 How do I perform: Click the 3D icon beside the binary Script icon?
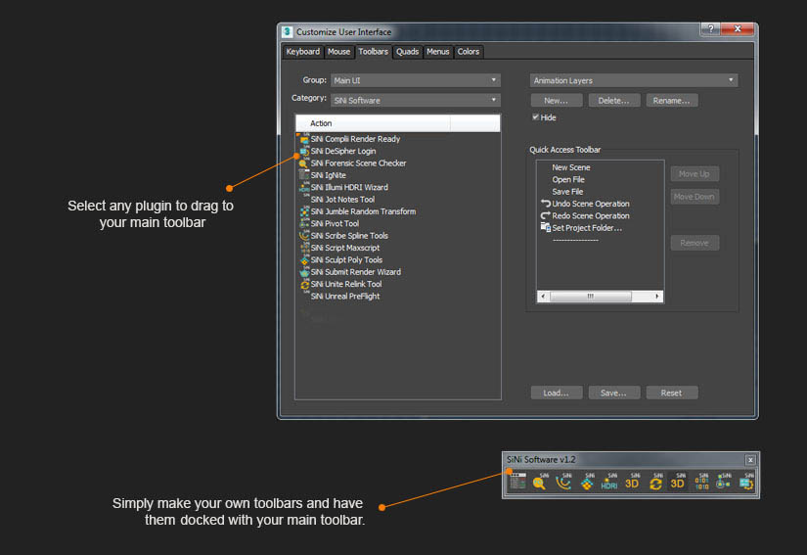click(677, 482)
